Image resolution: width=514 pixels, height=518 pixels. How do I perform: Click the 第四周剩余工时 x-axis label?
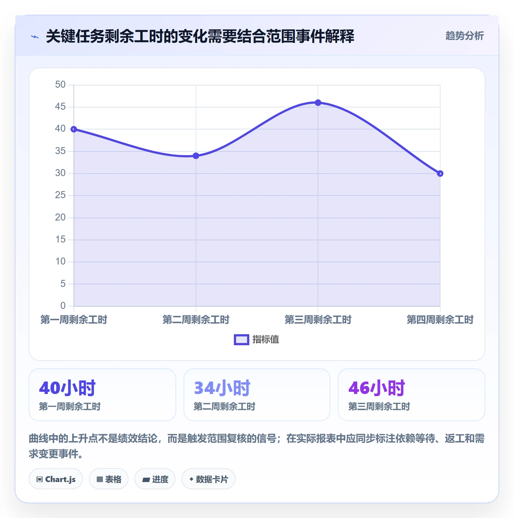point(440,320)
